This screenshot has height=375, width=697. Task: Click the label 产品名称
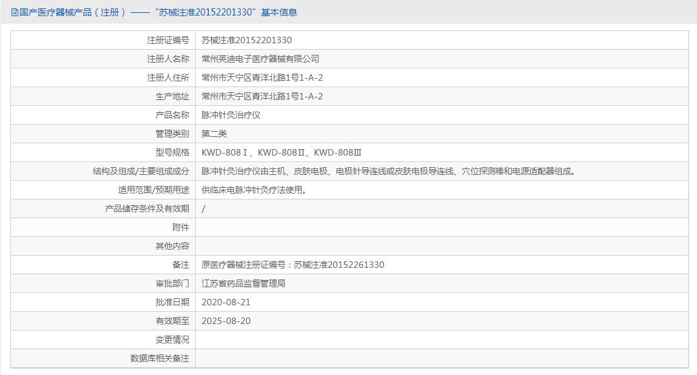coord(172,115)
